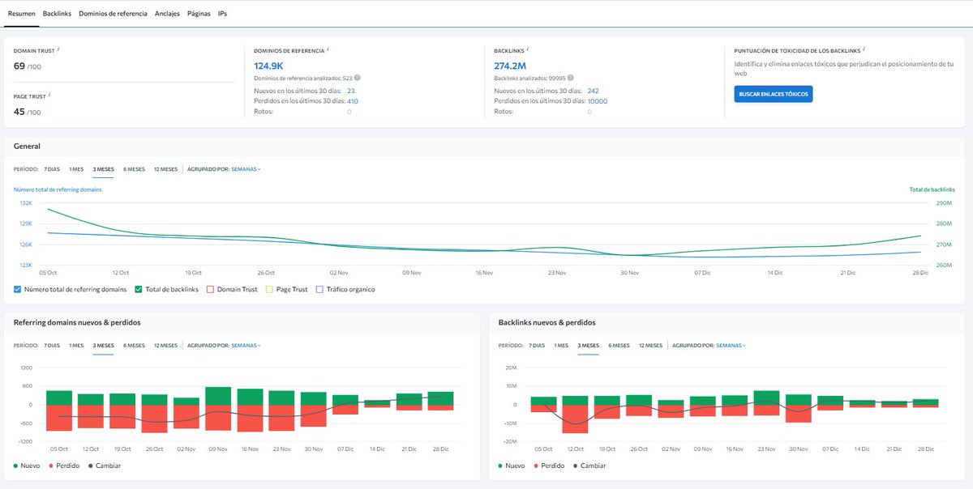The image size is (973, 489).
Task: Open the Dominios de referencia tab
Action: point(113,14)
